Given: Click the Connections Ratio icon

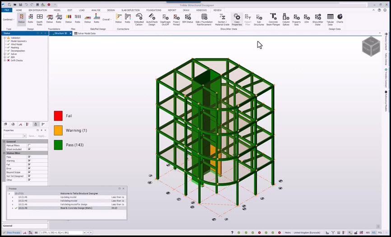Looking at the screenshot, I should coord(127,18).
